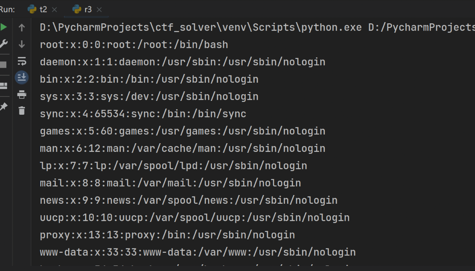Click the root:x:0:0 output line
Screen dimensions: 475x271
pyautogui.click(x=134, y=45)
